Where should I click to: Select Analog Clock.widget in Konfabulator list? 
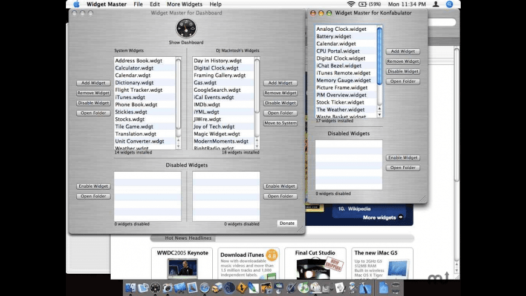[x=346, y=29]
